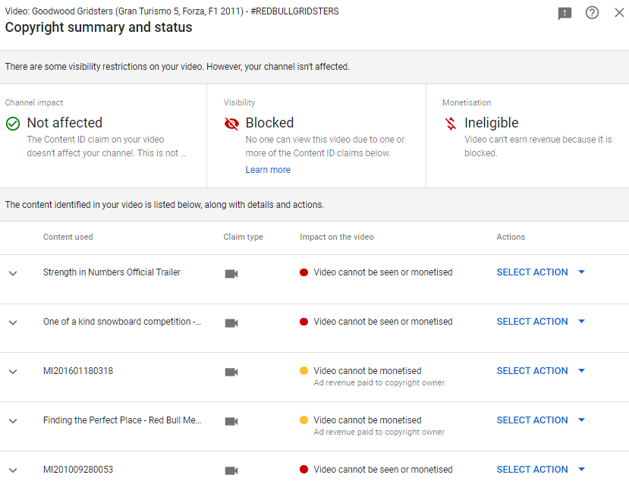This screenshot has width=629, height=500.
Task: Click the video camera icon for MI201601180318
Action: (231, 372)
